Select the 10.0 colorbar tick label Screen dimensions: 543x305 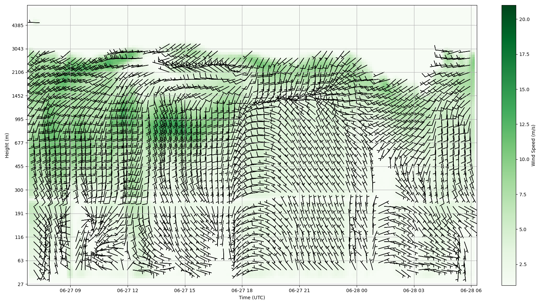pyautogui.click(x=524, y=159)
